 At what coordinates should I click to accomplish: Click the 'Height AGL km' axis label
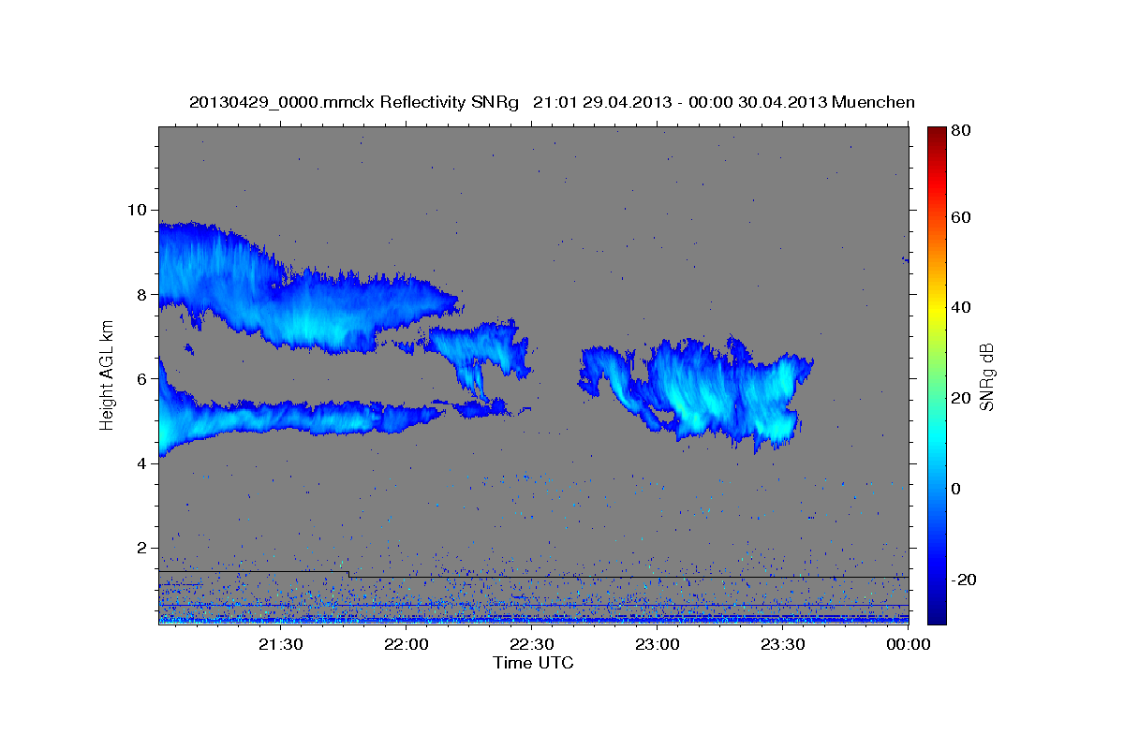click(107, 375)
